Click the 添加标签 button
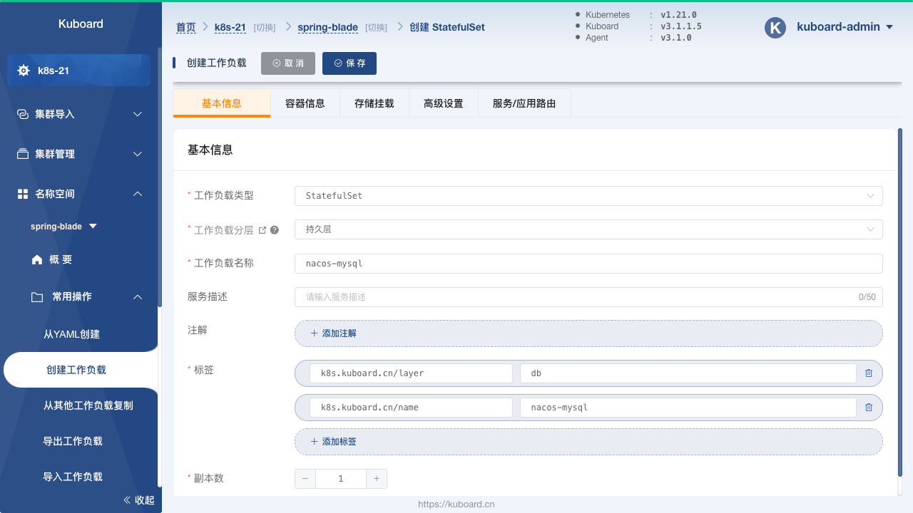Image resolution: width=913 pixels, height=513 pixels. point(588,442)
